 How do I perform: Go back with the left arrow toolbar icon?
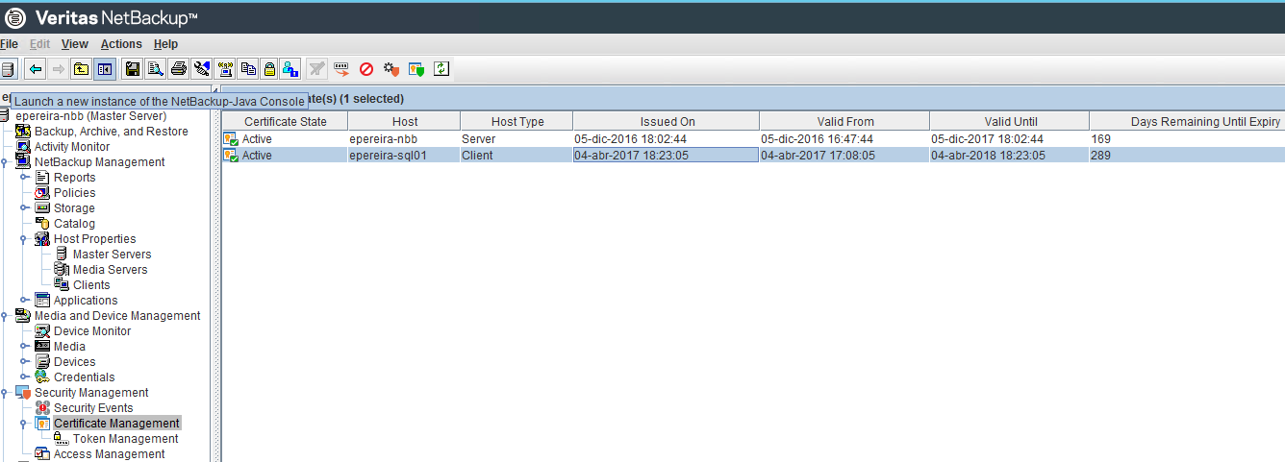pyautogui.click(x=36, y=69)
